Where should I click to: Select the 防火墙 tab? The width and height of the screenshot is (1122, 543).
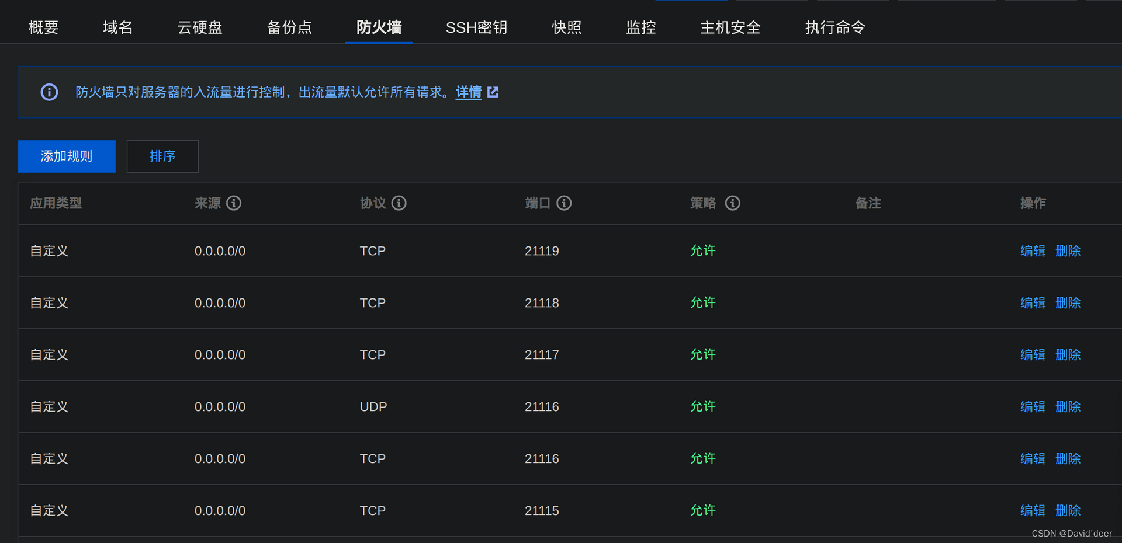click(379, 27)
